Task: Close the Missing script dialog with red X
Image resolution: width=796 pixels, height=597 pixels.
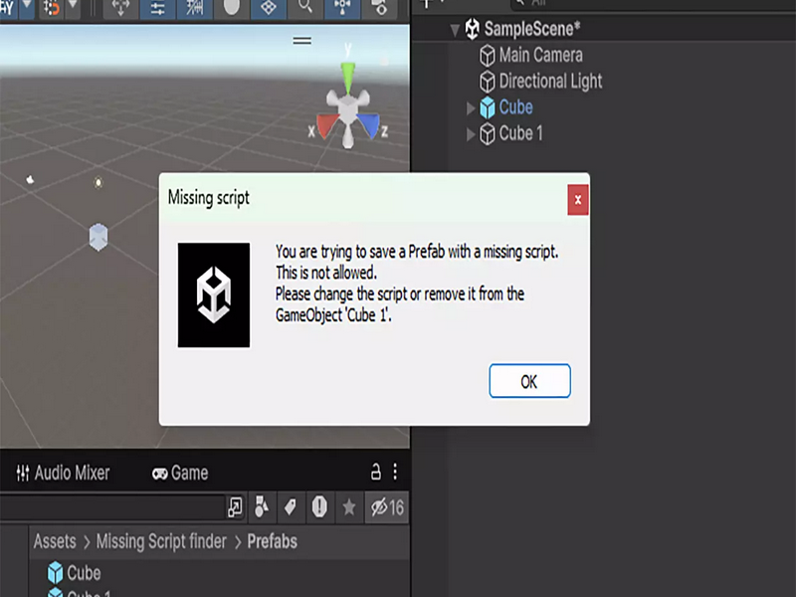Action: [x=578, y=200]
